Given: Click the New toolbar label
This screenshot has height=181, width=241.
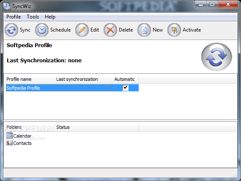Looking at the screenshot, I should tap(158, 30).
